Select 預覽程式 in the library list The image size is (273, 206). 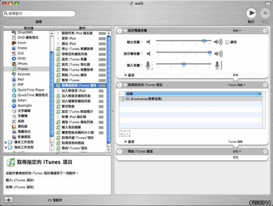24,132
